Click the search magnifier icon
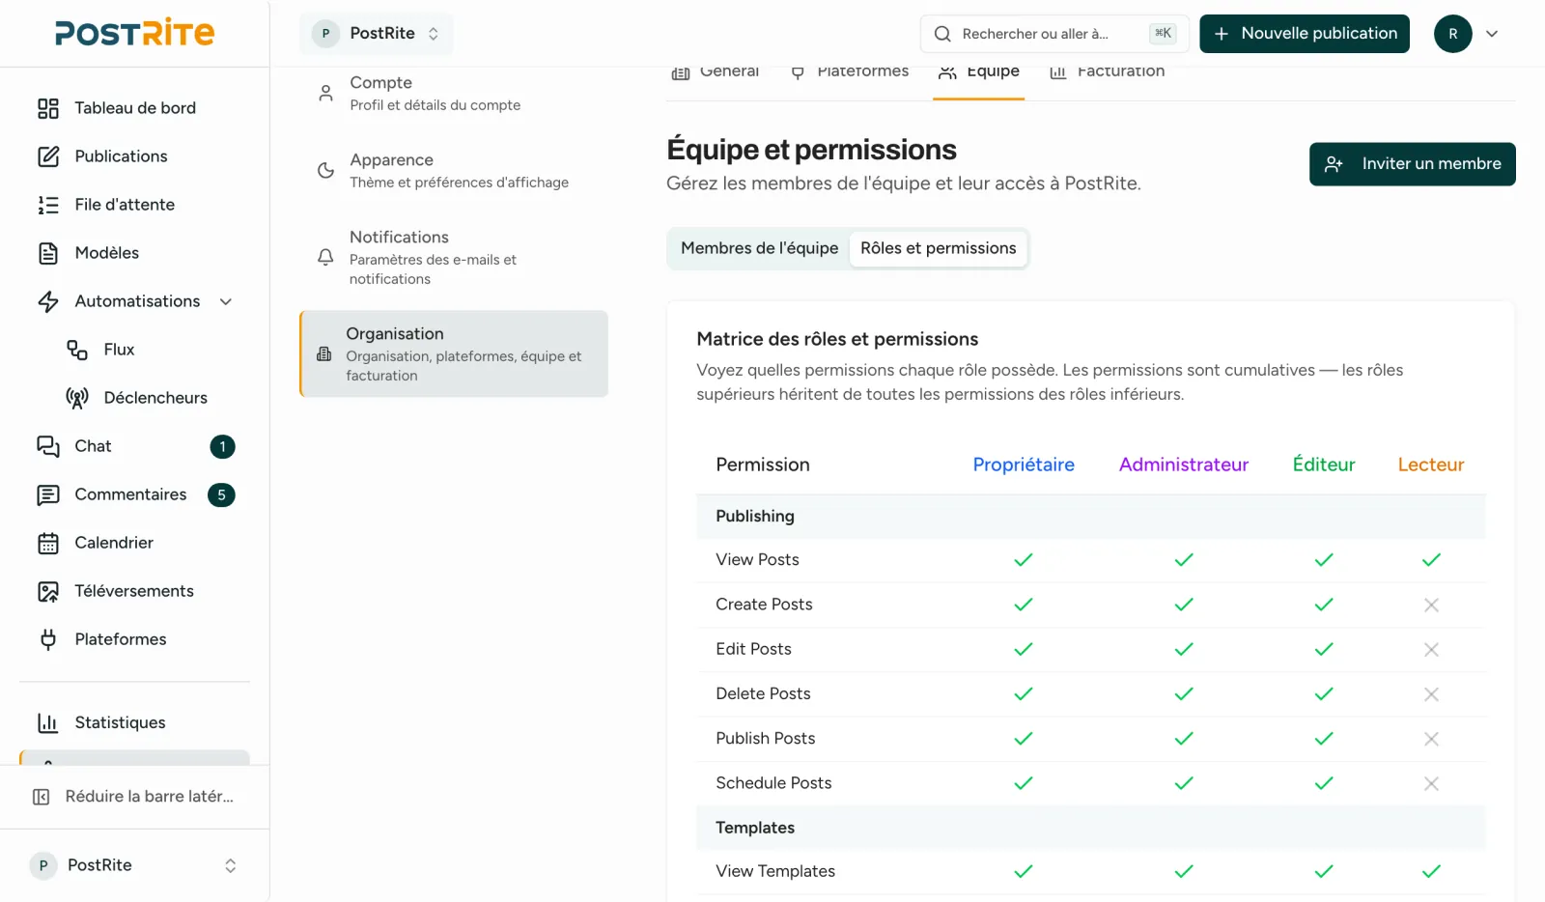 942,34
